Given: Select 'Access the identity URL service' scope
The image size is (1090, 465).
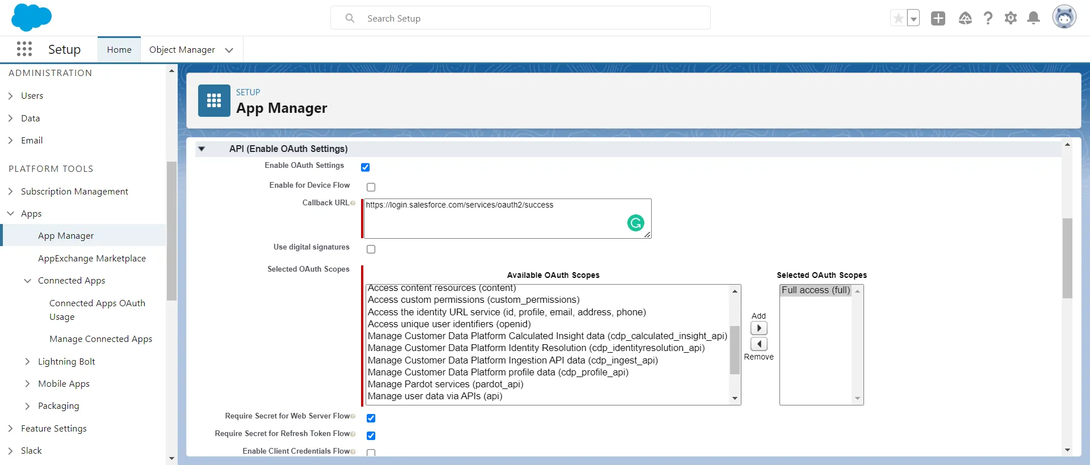Looking at the screenshot, I should click(507, 312).
